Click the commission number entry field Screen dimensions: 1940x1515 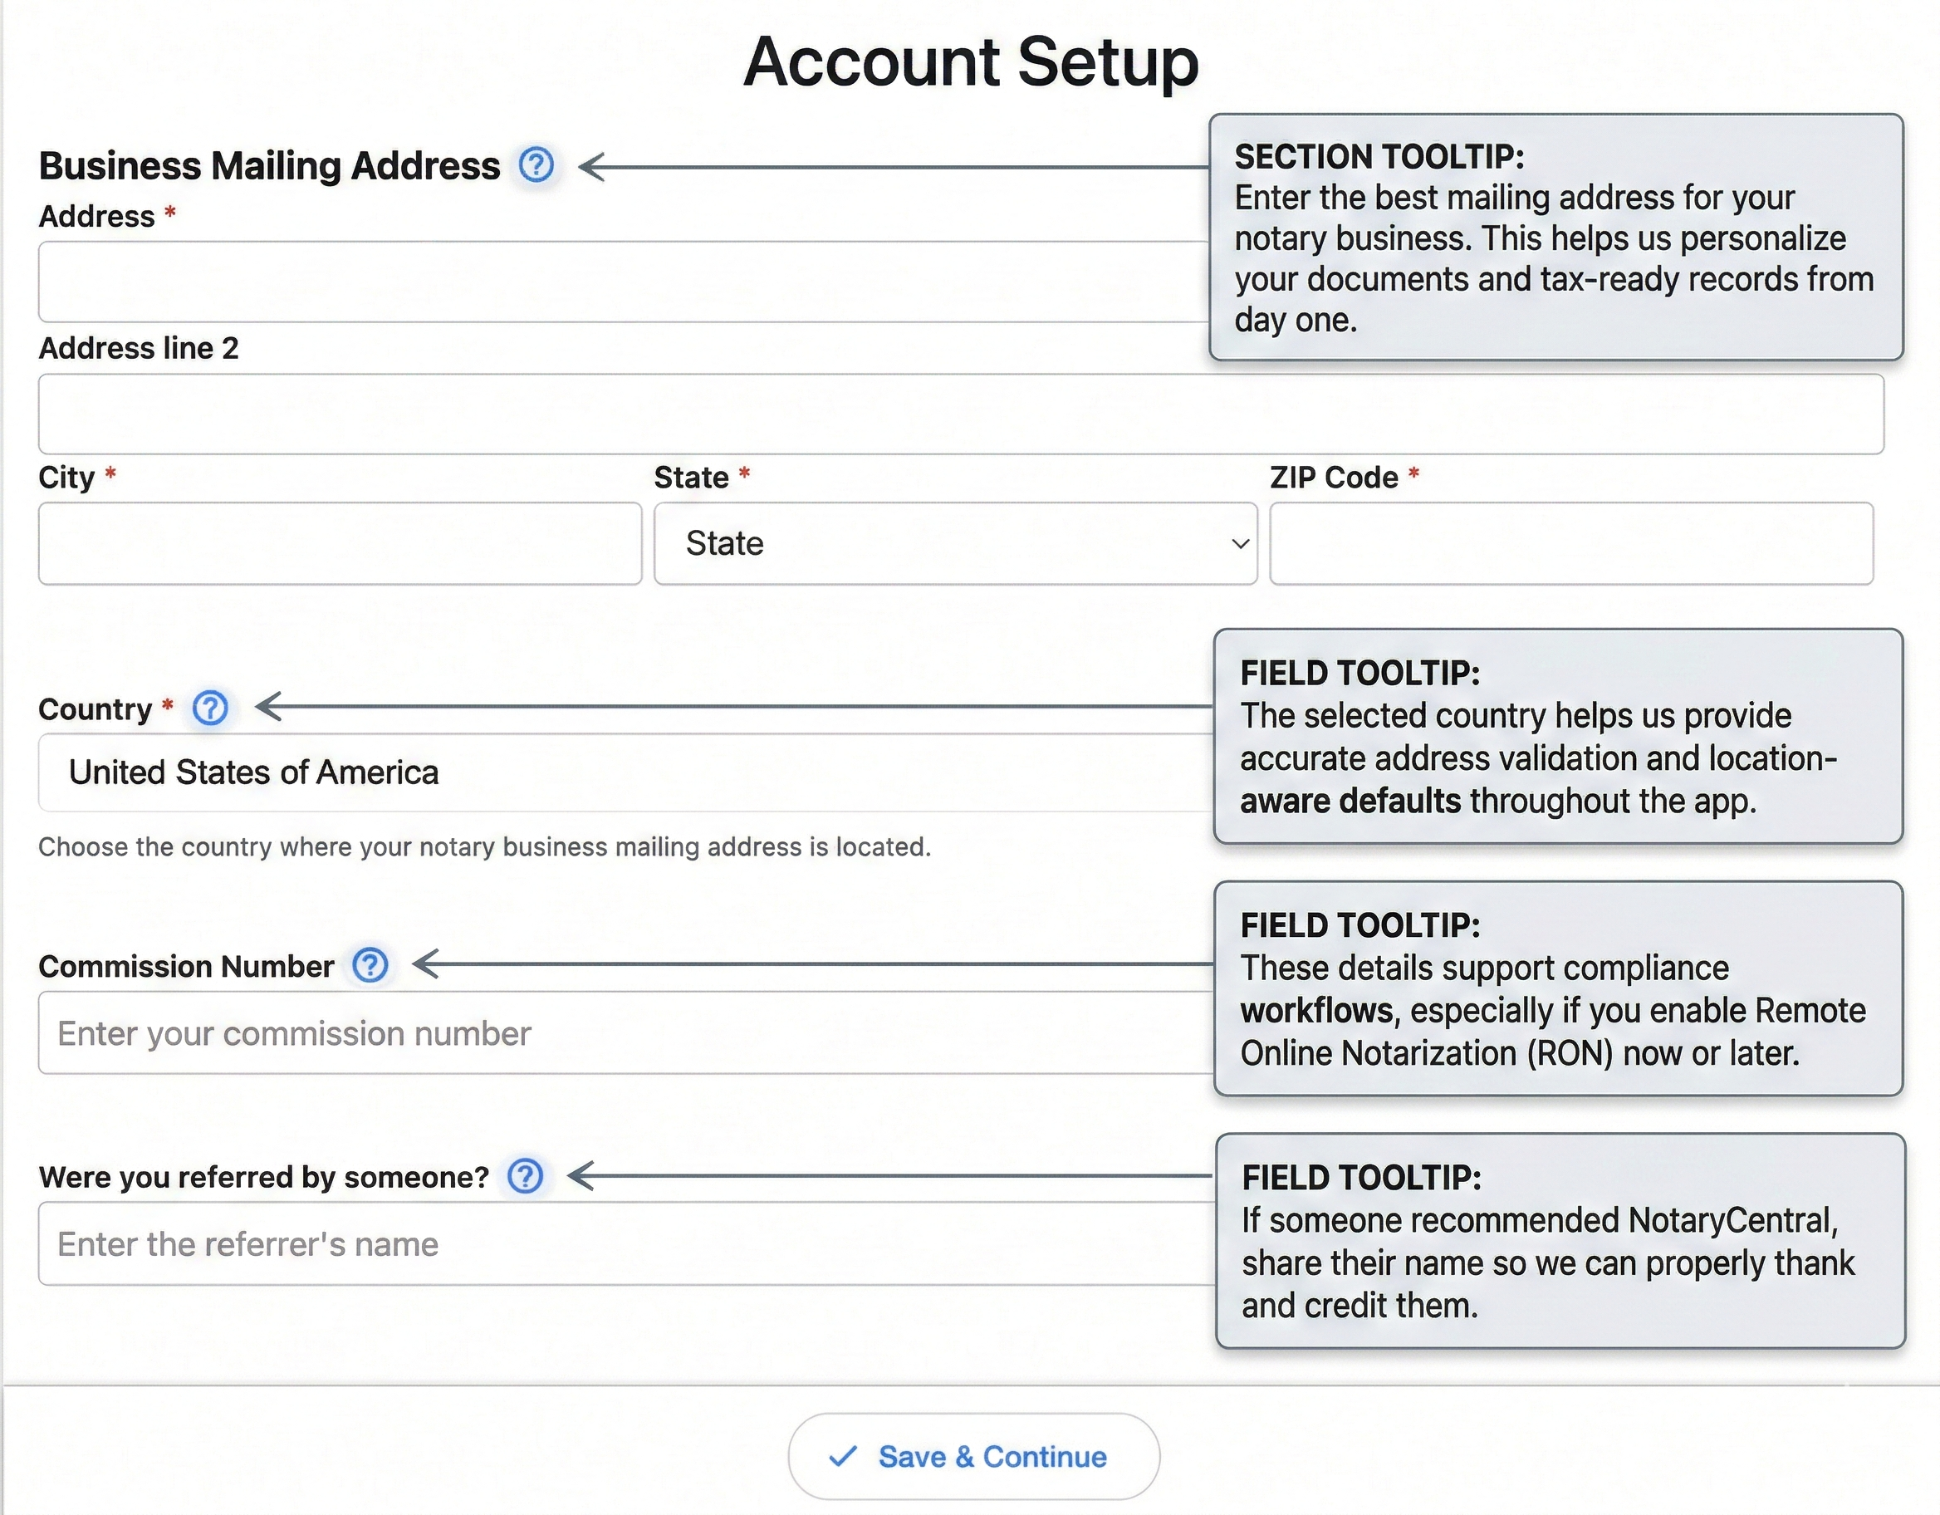point(622,1033)
